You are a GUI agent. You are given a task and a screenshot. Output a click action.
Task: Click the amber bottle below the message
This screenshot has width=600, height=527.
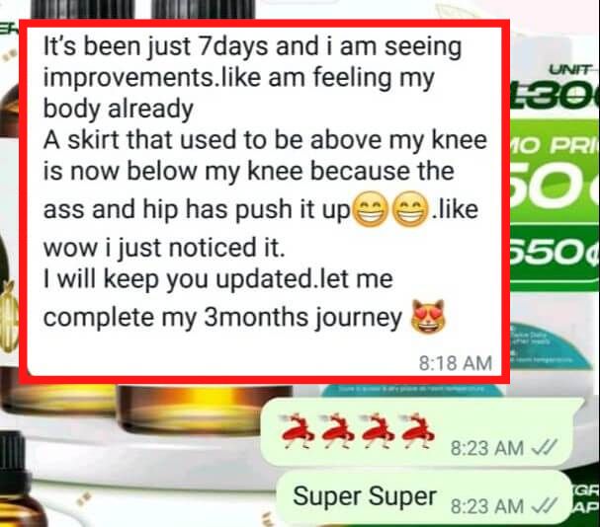[203, 409]
